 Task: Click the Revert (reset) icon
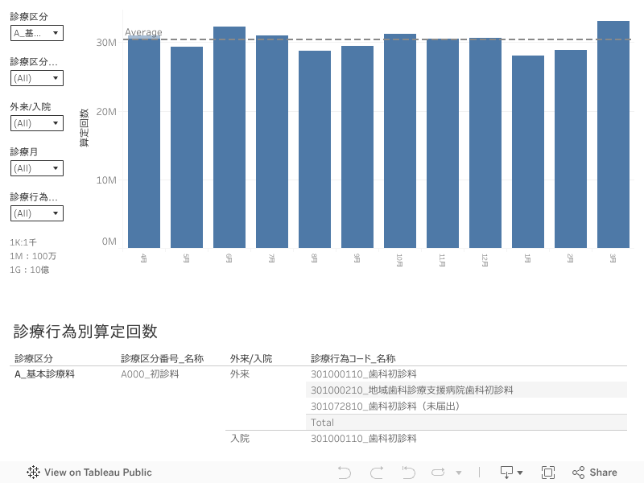(408, 473)
